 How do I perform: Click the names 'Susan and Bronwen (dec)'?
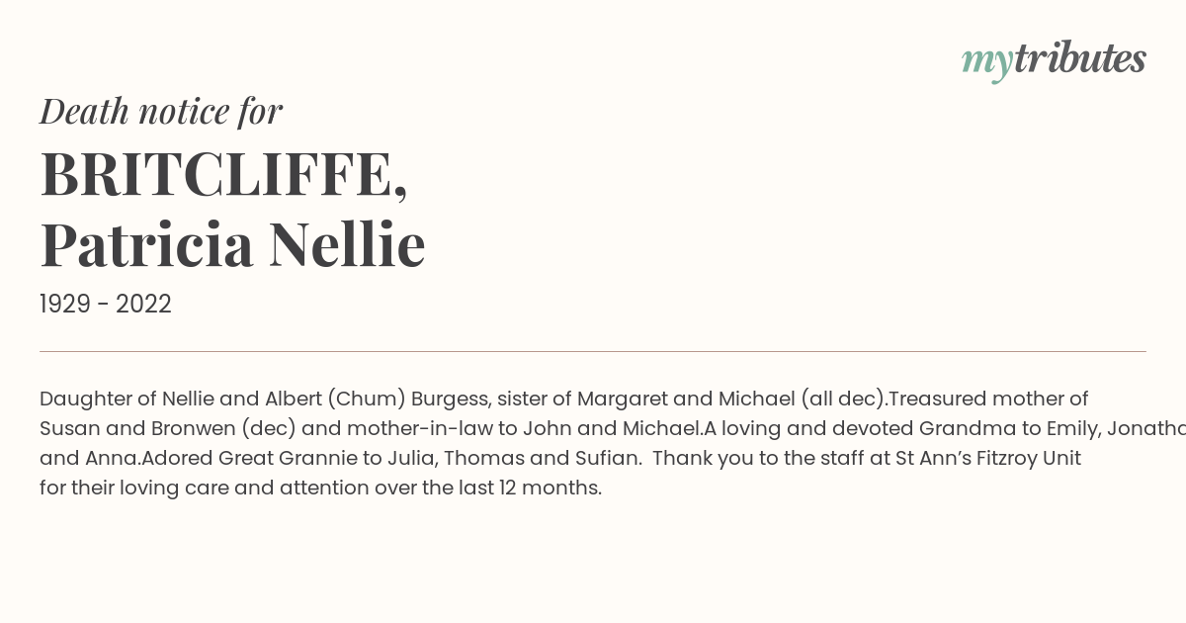(x=170, y=429)
